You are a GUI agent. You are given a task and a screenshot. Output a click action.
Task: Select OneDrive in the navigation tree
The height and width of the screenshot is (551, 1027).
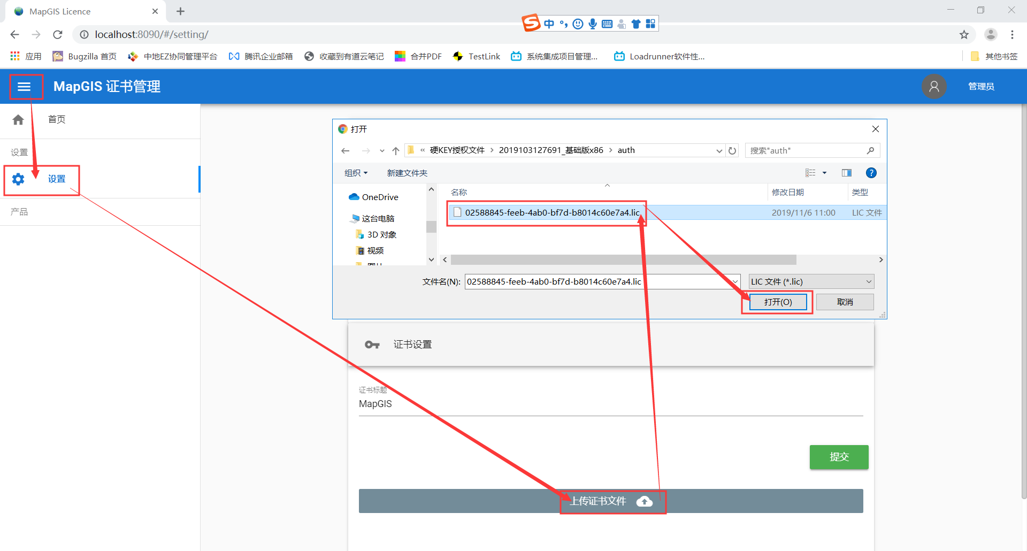(380, 197)
